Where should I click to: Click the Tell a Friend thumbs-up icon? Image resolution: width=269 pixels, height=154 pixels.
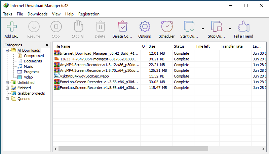243,26
